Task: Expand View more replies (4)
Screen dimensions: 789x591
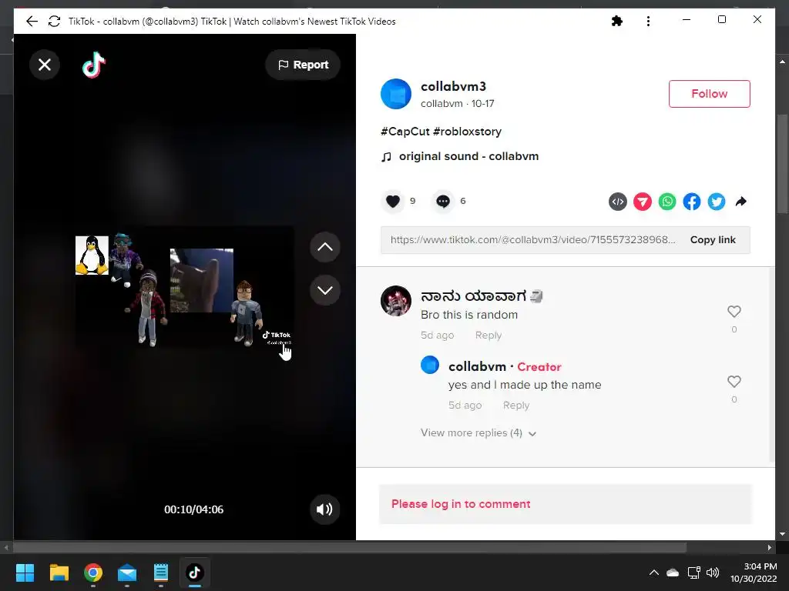Action: click(478, 432)
